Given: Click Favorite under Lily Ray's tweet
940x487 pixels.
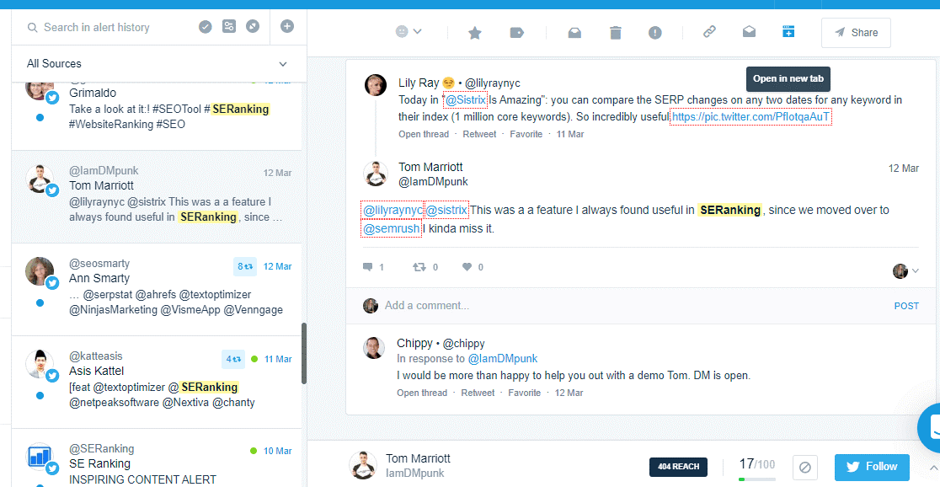Looking at the screenshot, I should [x=526, y=134].
